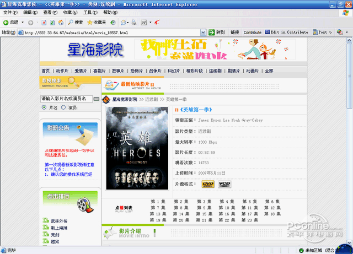Click the 《英雄第一季》 title link
Screen dimensions: 353x254
pos(196,110)
